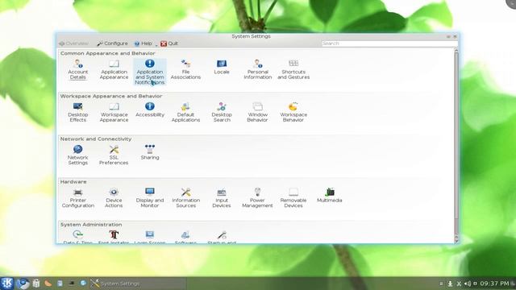The width and height of the screenshot is (516, 290).
Task: Open Shortcuts and Gestures settings
Action: pos(293,70)
